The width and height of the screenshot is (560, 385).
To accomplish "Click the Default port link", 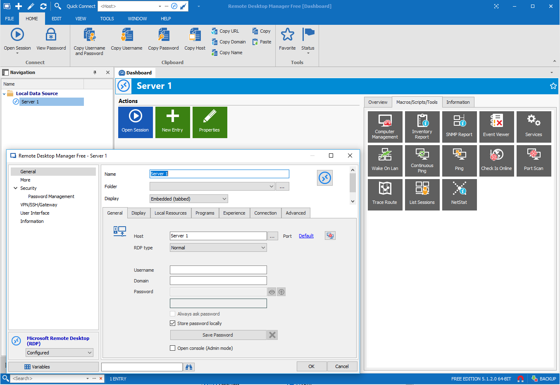I will [x=306, y=236].
